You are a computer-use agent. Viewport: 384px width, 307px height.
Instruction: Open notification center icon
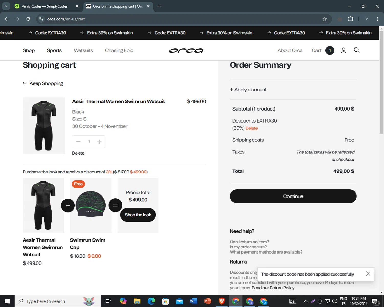click(375, 301)
